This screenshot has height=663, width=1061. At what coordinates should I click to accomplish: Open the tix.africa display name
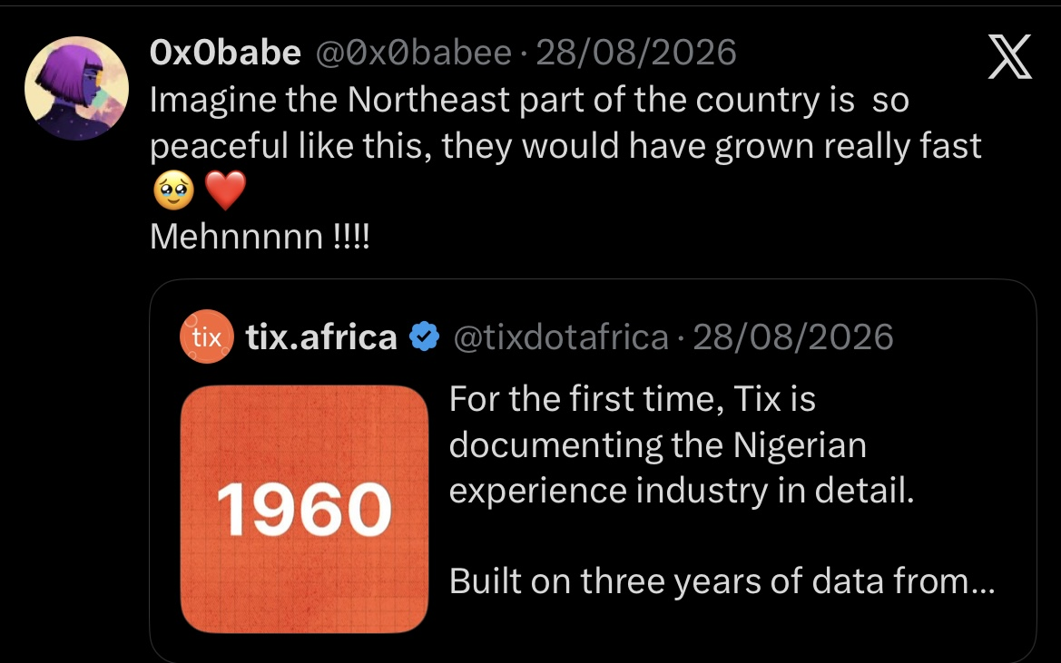[x=321, y=336]
